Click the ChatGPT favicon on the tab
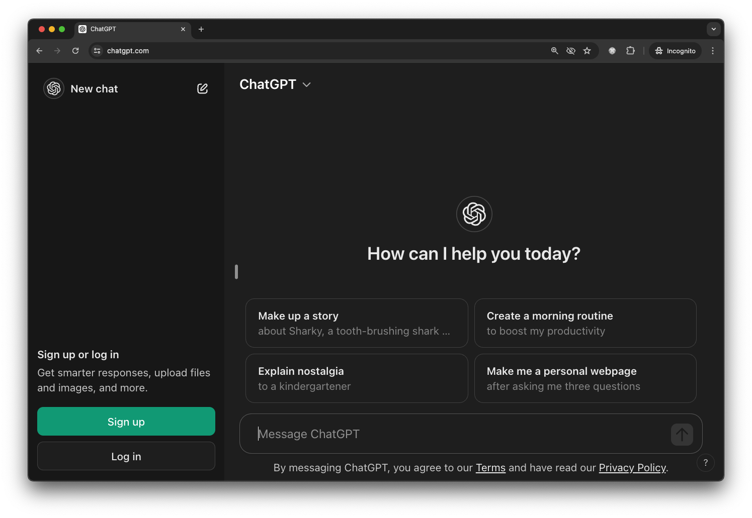 pos(82,29)
